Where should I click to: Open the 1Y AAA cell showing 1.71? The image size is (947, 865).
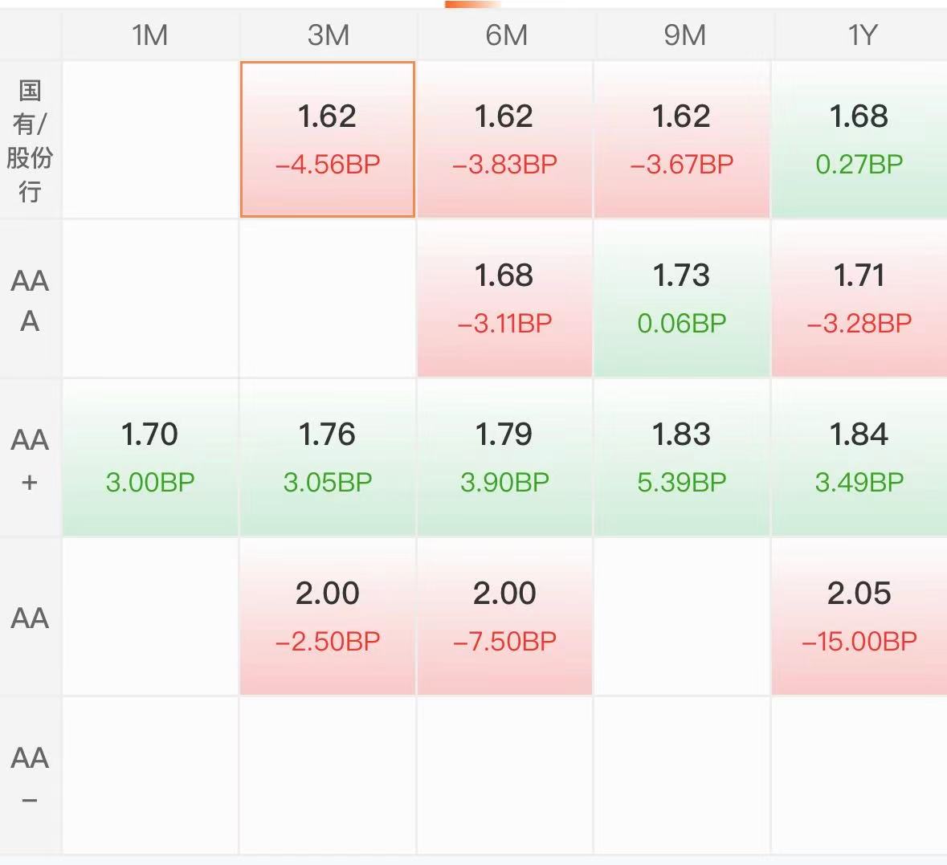point(859,299)
